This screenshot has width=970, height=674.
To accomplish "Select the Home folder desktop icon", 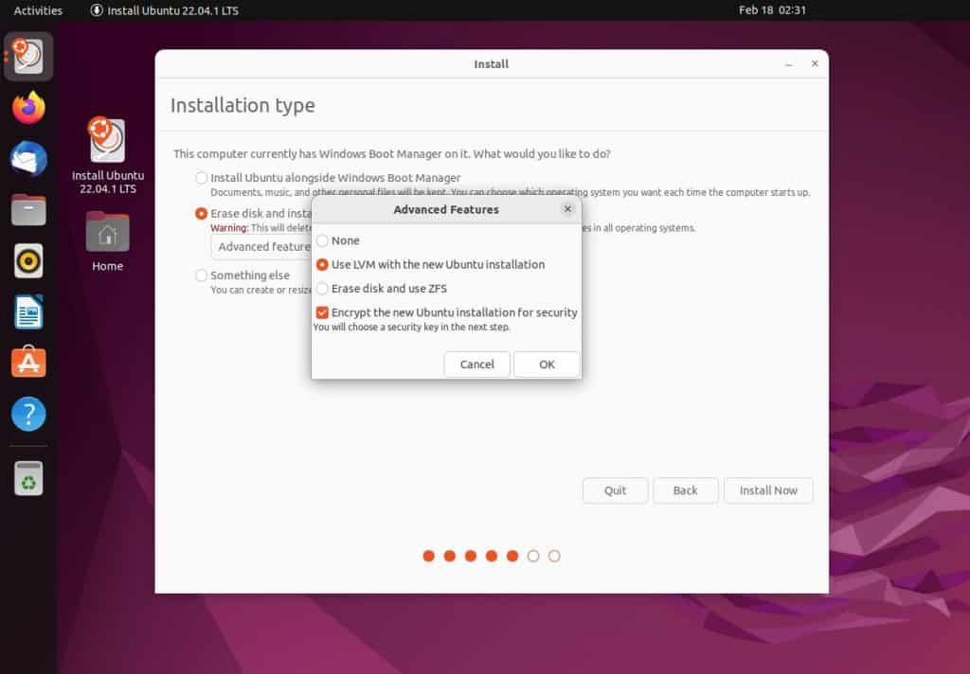I will click(108, 241).
